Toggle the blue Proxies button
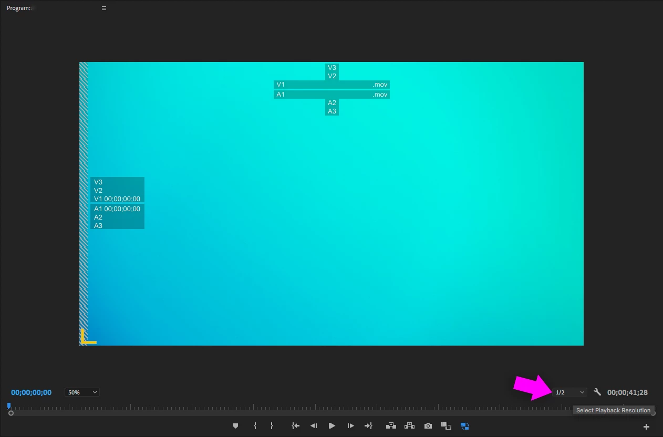This screenshot has width=663, height=437. pyautogui.click(x=465, y=426)
